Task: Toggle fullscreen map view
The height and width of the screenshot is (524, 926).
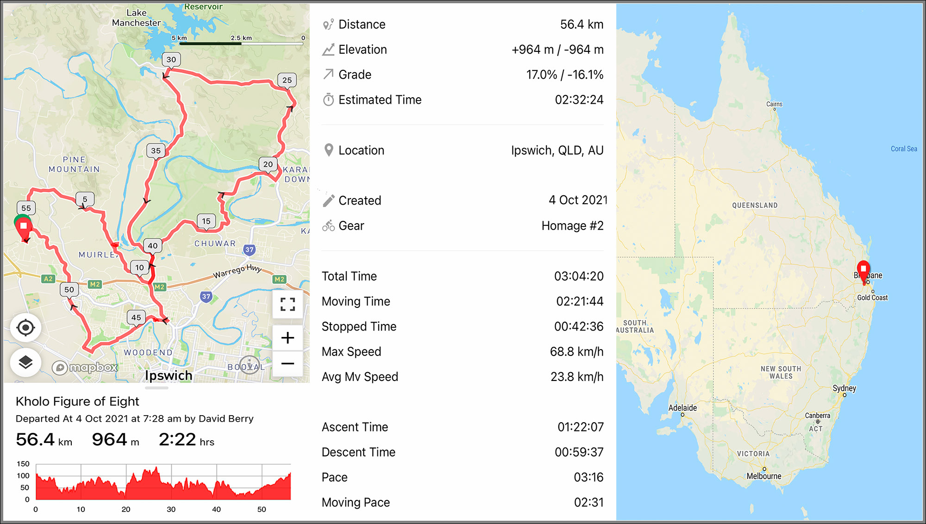Action: (288, 305)
